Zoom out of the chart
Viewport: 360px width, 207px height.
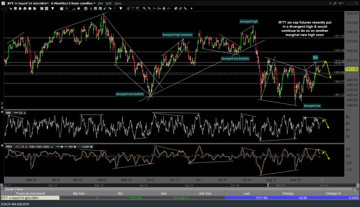click(x=149, y=9)
